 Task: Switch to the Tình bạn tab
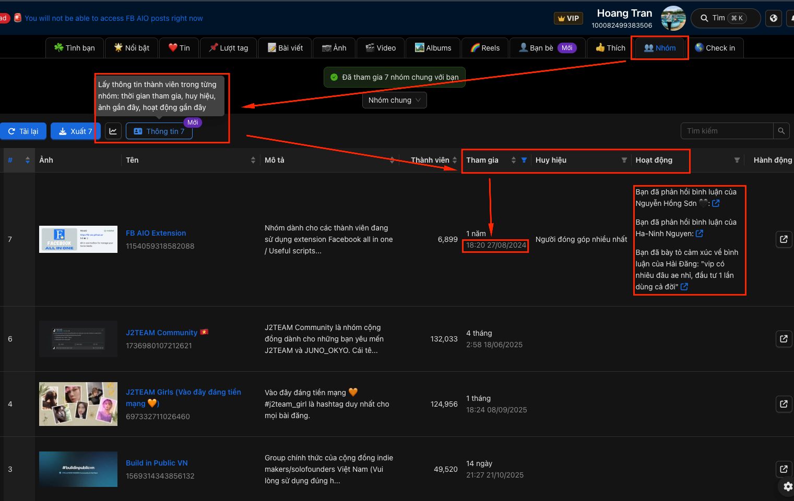(x=75, y=48)
